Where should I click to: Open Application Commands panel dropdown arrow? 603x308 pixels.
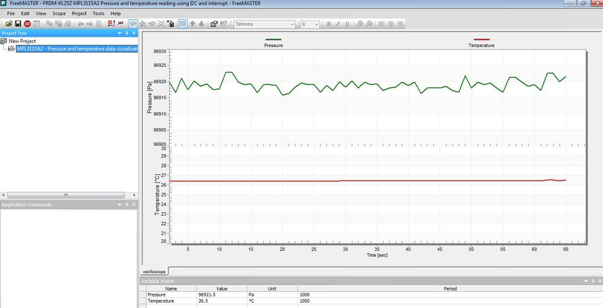point(120,205)
